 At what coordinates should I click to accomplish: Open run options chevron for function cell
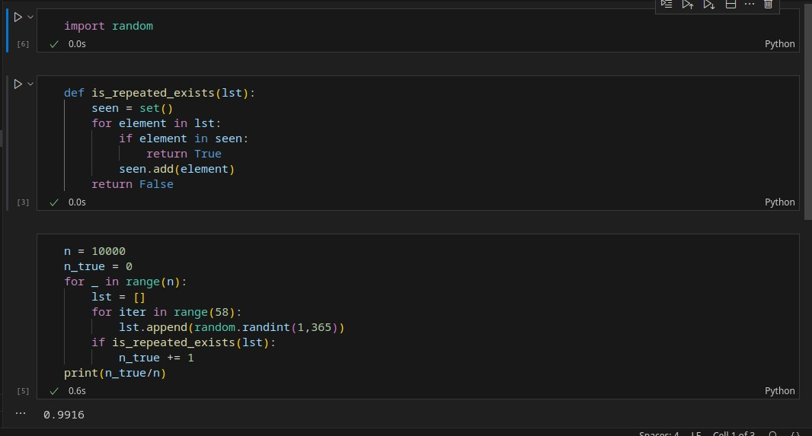(x=30, y=84)
